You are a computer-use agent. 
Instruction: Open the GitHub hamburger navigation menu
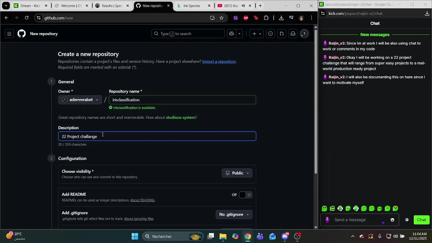click(9, 34)
